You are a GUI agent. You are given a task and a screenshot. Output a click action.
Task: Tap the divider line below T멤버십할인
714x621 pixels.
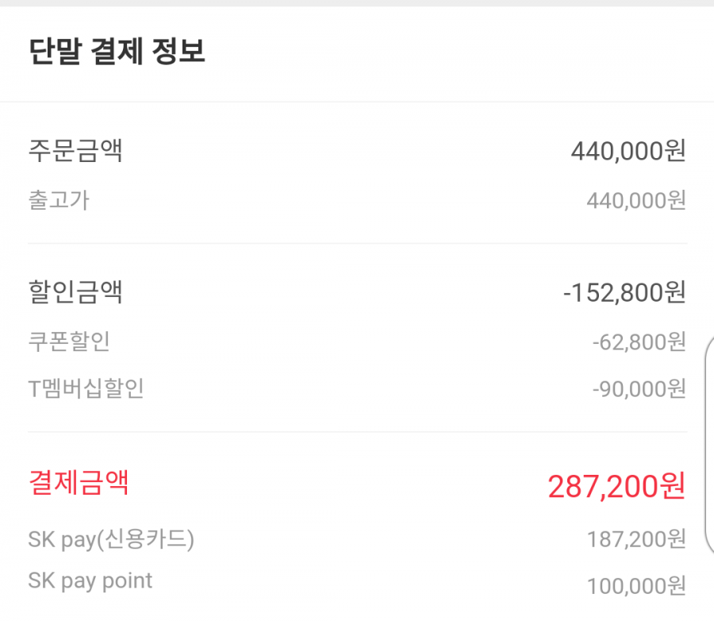click(x=358, y=431)
